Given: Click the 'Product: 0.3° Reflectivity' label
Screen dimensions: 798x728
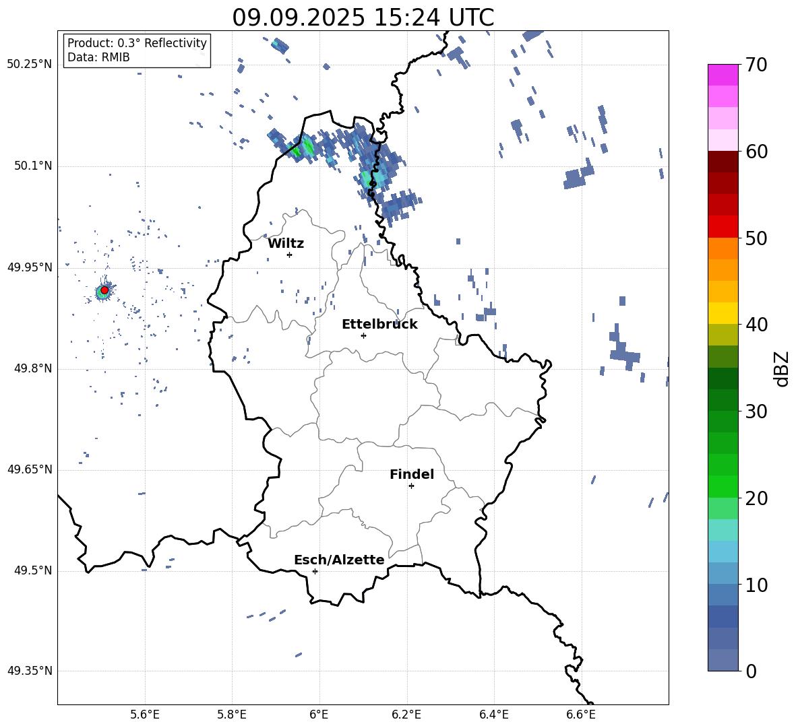Looking at the screenshot, I should tap(137, 43).
